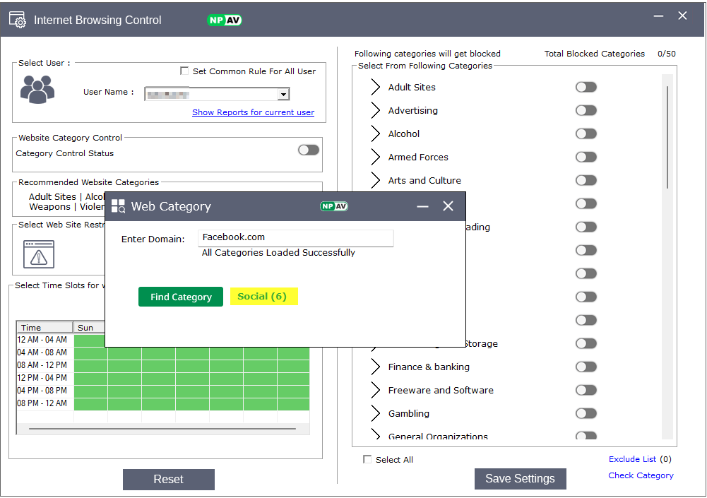Click the Enter Domain text field

pyautogui.click(x=295, y=237)
